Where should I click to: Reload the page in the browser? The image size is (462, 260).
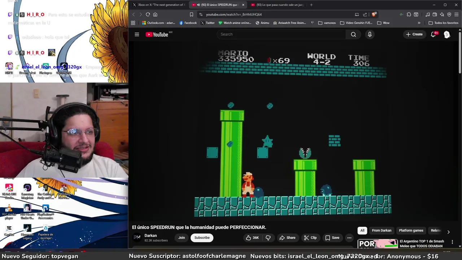148,14
